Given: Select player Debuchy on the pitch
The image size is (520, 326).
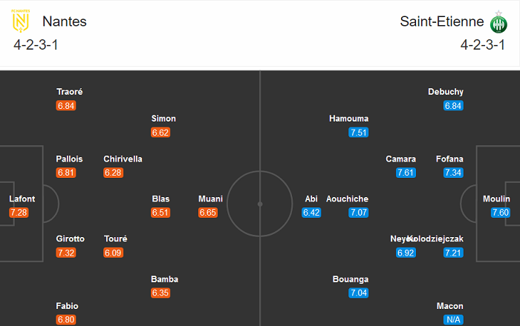Looking at the screenshot, I should (x=446, y=92).
